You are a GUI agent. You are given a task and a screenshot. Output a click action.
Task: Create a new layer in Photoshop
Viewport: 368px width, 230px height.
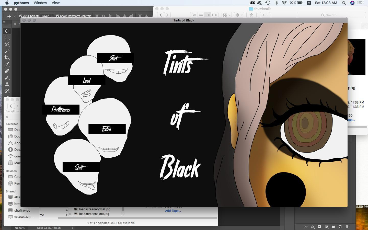tap(340, 227)
